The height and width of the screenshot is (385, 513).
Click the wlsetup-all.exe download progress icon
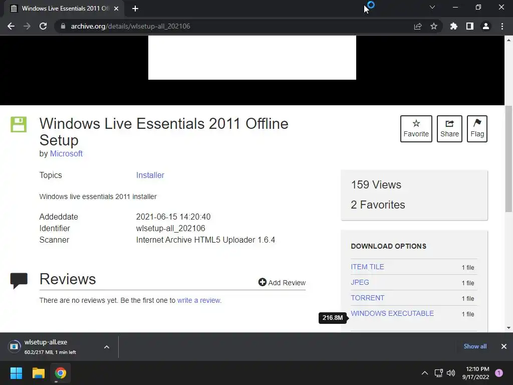14,346
